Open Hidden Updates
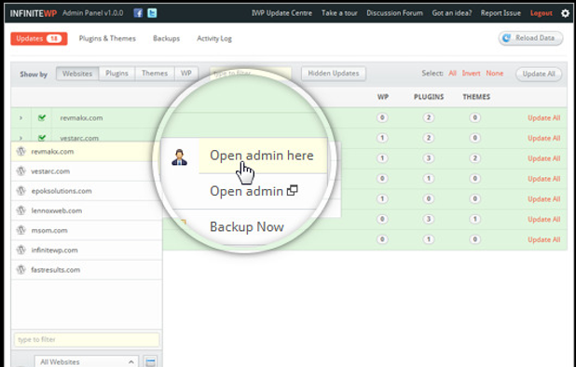This screenshot has height=367, width=576. [333, 74]
